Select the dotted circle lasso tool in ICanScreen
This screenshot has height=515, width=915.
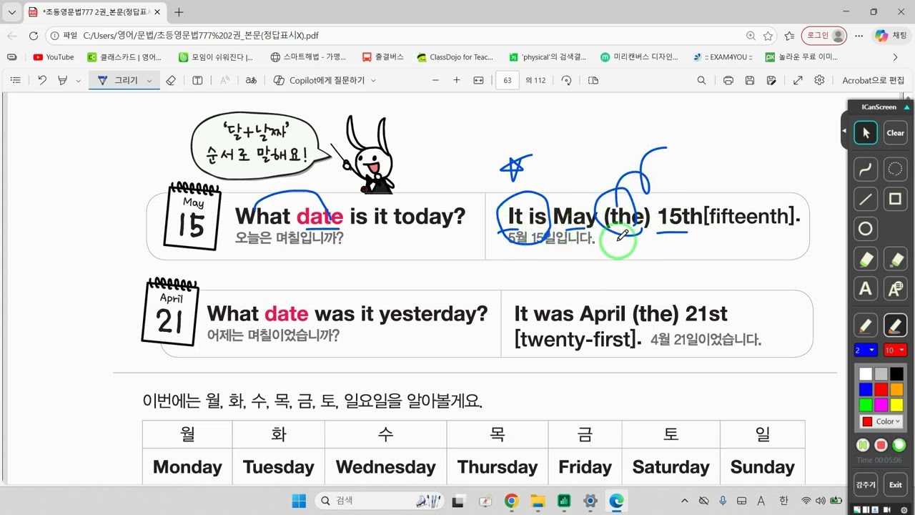tap(895, 170)
